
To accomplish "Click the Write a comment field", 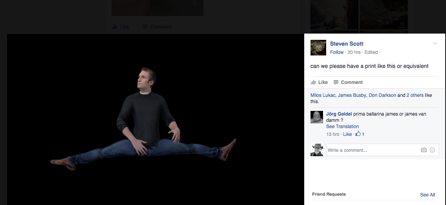I will point(372,150).
